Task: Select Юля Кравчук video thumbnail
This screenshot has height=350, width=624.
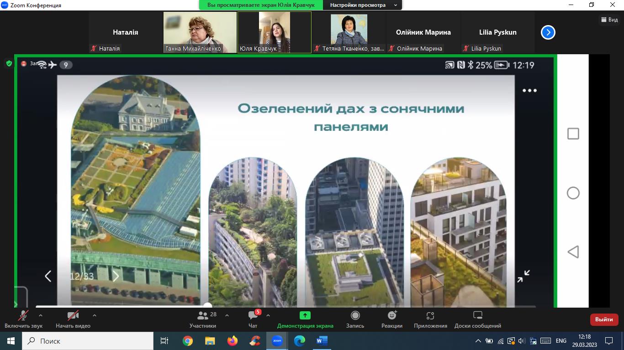Action: coord(274,32)
